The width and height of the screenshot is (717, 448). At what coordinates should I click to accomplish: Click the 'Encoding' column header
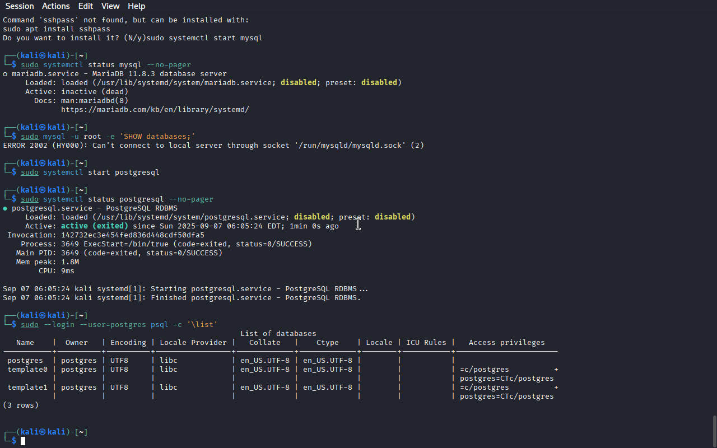[128, 343]
